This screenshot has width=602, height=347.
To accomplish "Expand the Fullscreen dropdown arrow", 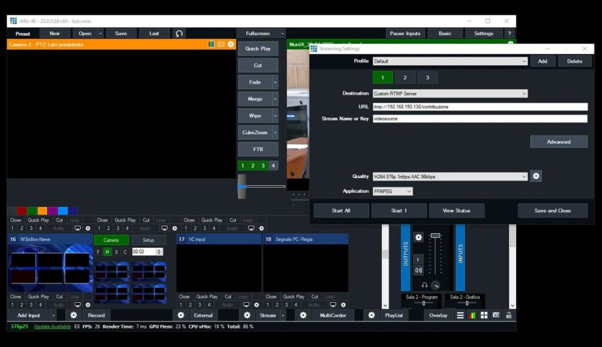I will [283, 33].
